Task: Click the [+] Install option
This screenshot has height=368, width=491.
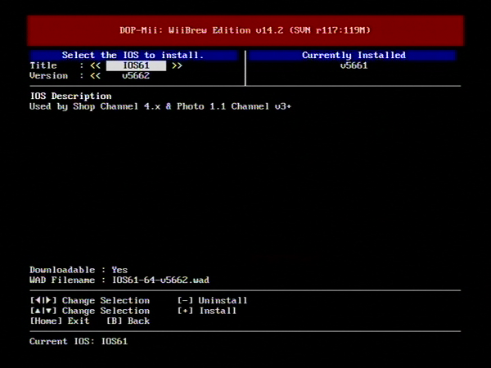Action: click(x=207, y=311)
